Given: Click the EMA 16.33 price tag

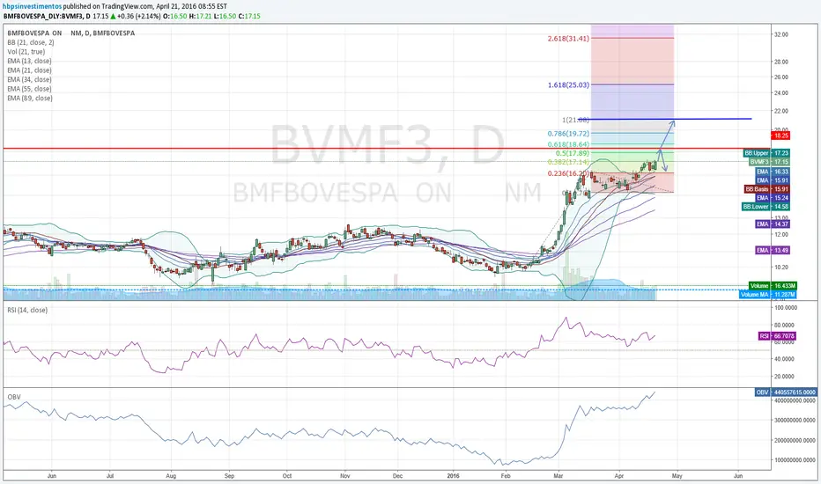Looking at the screenshot, I should tap(773, 171).
